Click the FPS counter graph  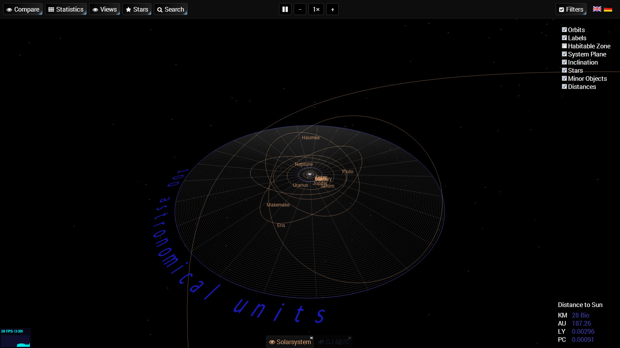click(x=15, y=338)
